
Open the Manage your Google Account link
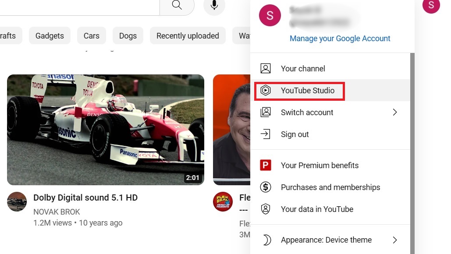[340, 39]
